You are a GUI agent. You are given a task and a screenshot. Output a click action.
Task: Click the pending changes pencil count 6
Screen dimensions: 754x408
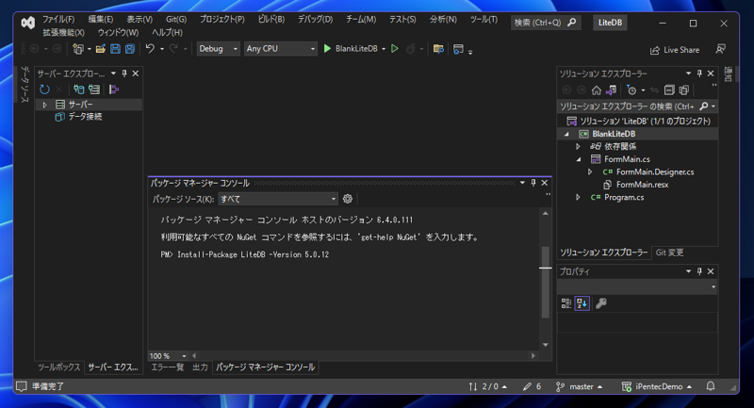click(x=532, y=387)
